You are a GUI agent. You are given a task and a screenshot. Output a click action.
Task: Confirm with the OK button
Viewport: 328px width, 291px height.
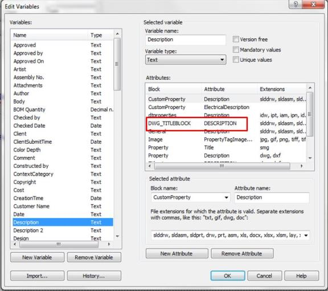coord(228,276)
